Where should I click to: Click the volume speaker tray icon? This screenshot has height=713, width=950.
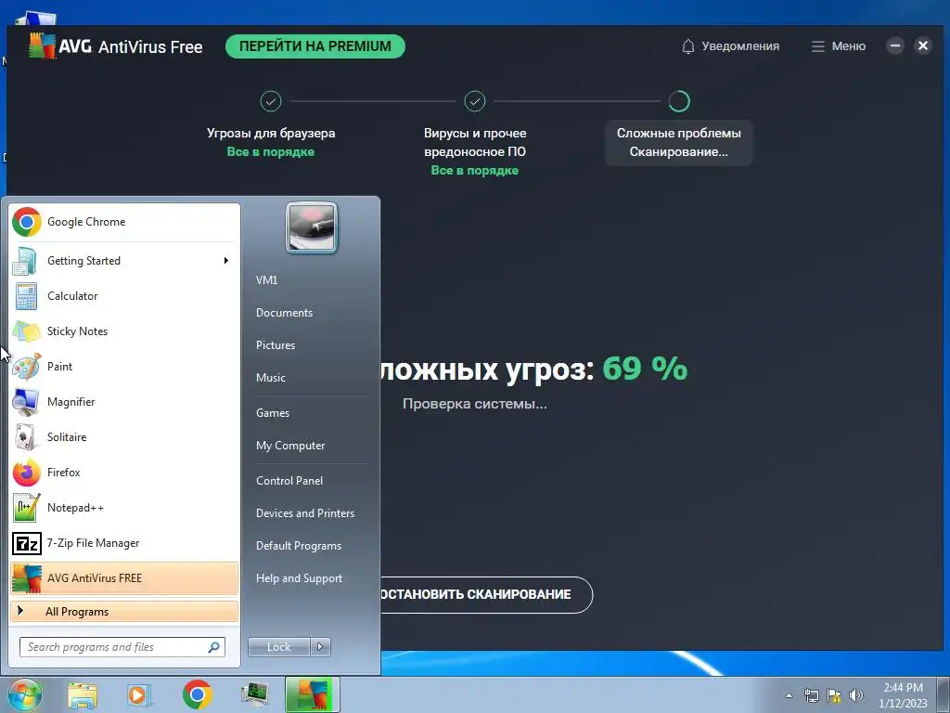856,695
